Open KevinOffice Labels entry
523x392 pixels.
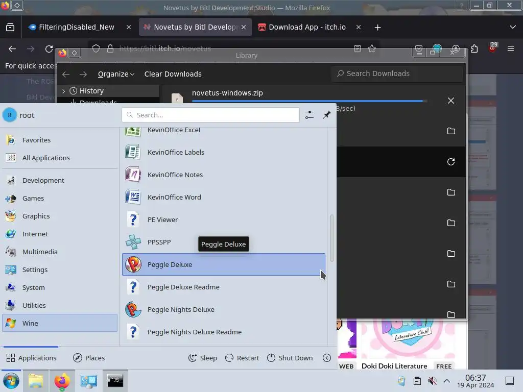coord(224,152)
